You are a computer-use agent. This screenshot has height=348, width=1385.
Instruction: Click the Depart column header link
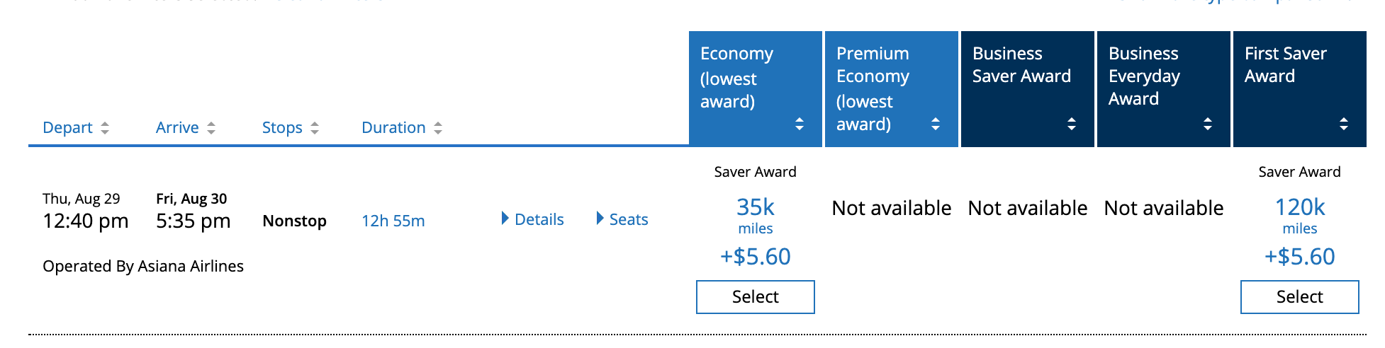67,128
